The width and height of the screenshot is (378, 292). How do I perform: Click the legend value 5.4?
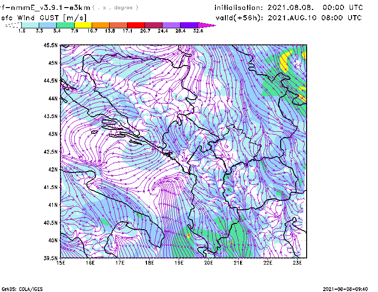tap(57, 31)
